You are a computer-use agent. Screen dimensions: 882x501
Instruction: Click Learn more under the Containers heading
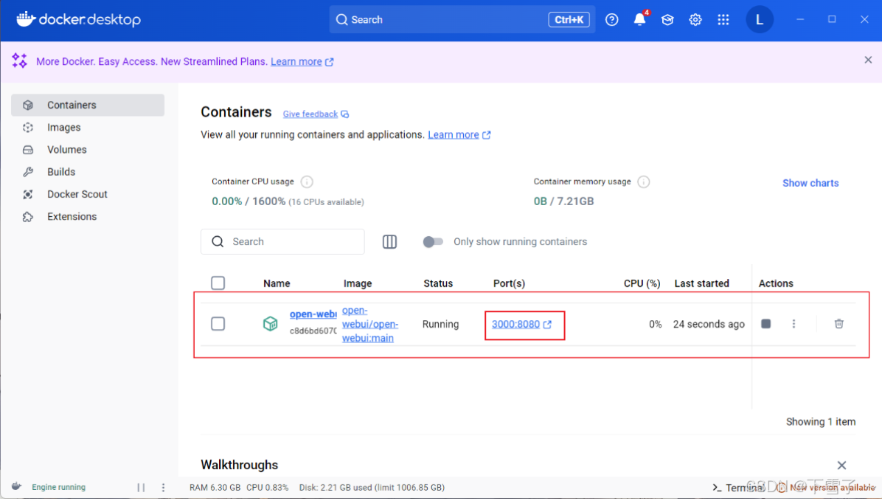click(x=454, y=135)
